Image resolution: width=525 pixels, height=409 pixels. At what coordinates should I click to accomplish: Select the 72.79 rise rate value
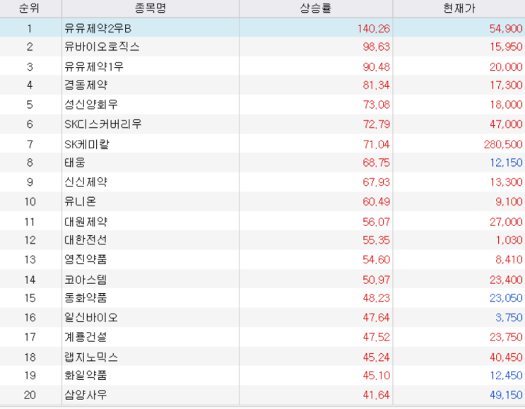[x=377, y=124]
